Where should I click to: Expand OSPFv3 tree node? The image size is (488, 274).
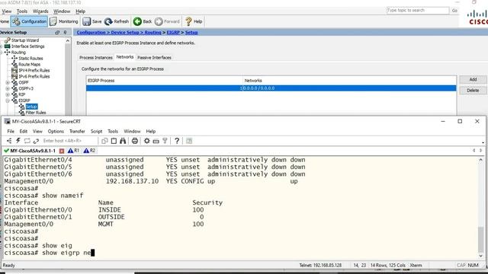(x=8, y=88)
